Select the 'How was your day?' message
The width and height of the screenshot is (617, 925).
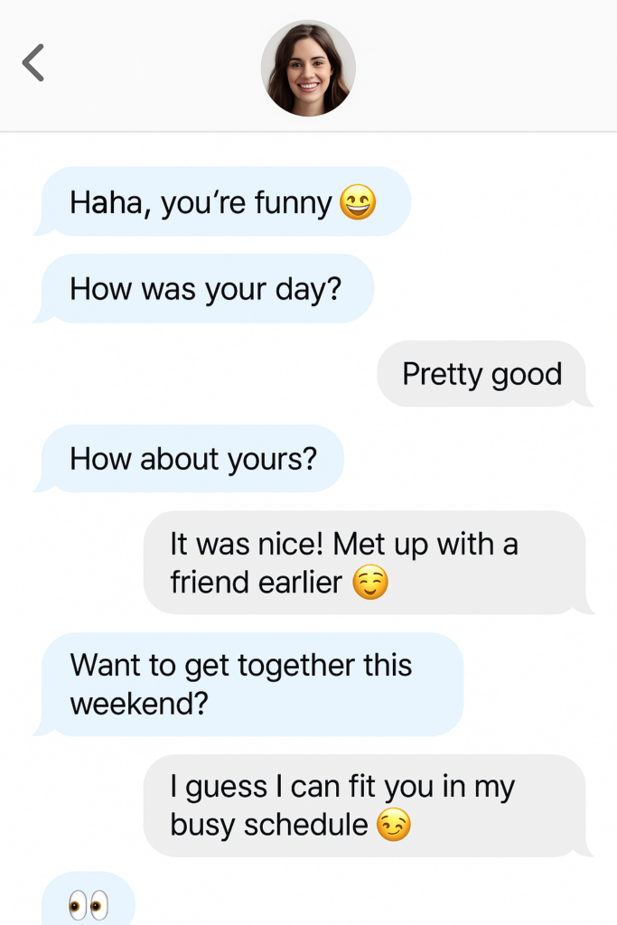click(x=203, y=288)
